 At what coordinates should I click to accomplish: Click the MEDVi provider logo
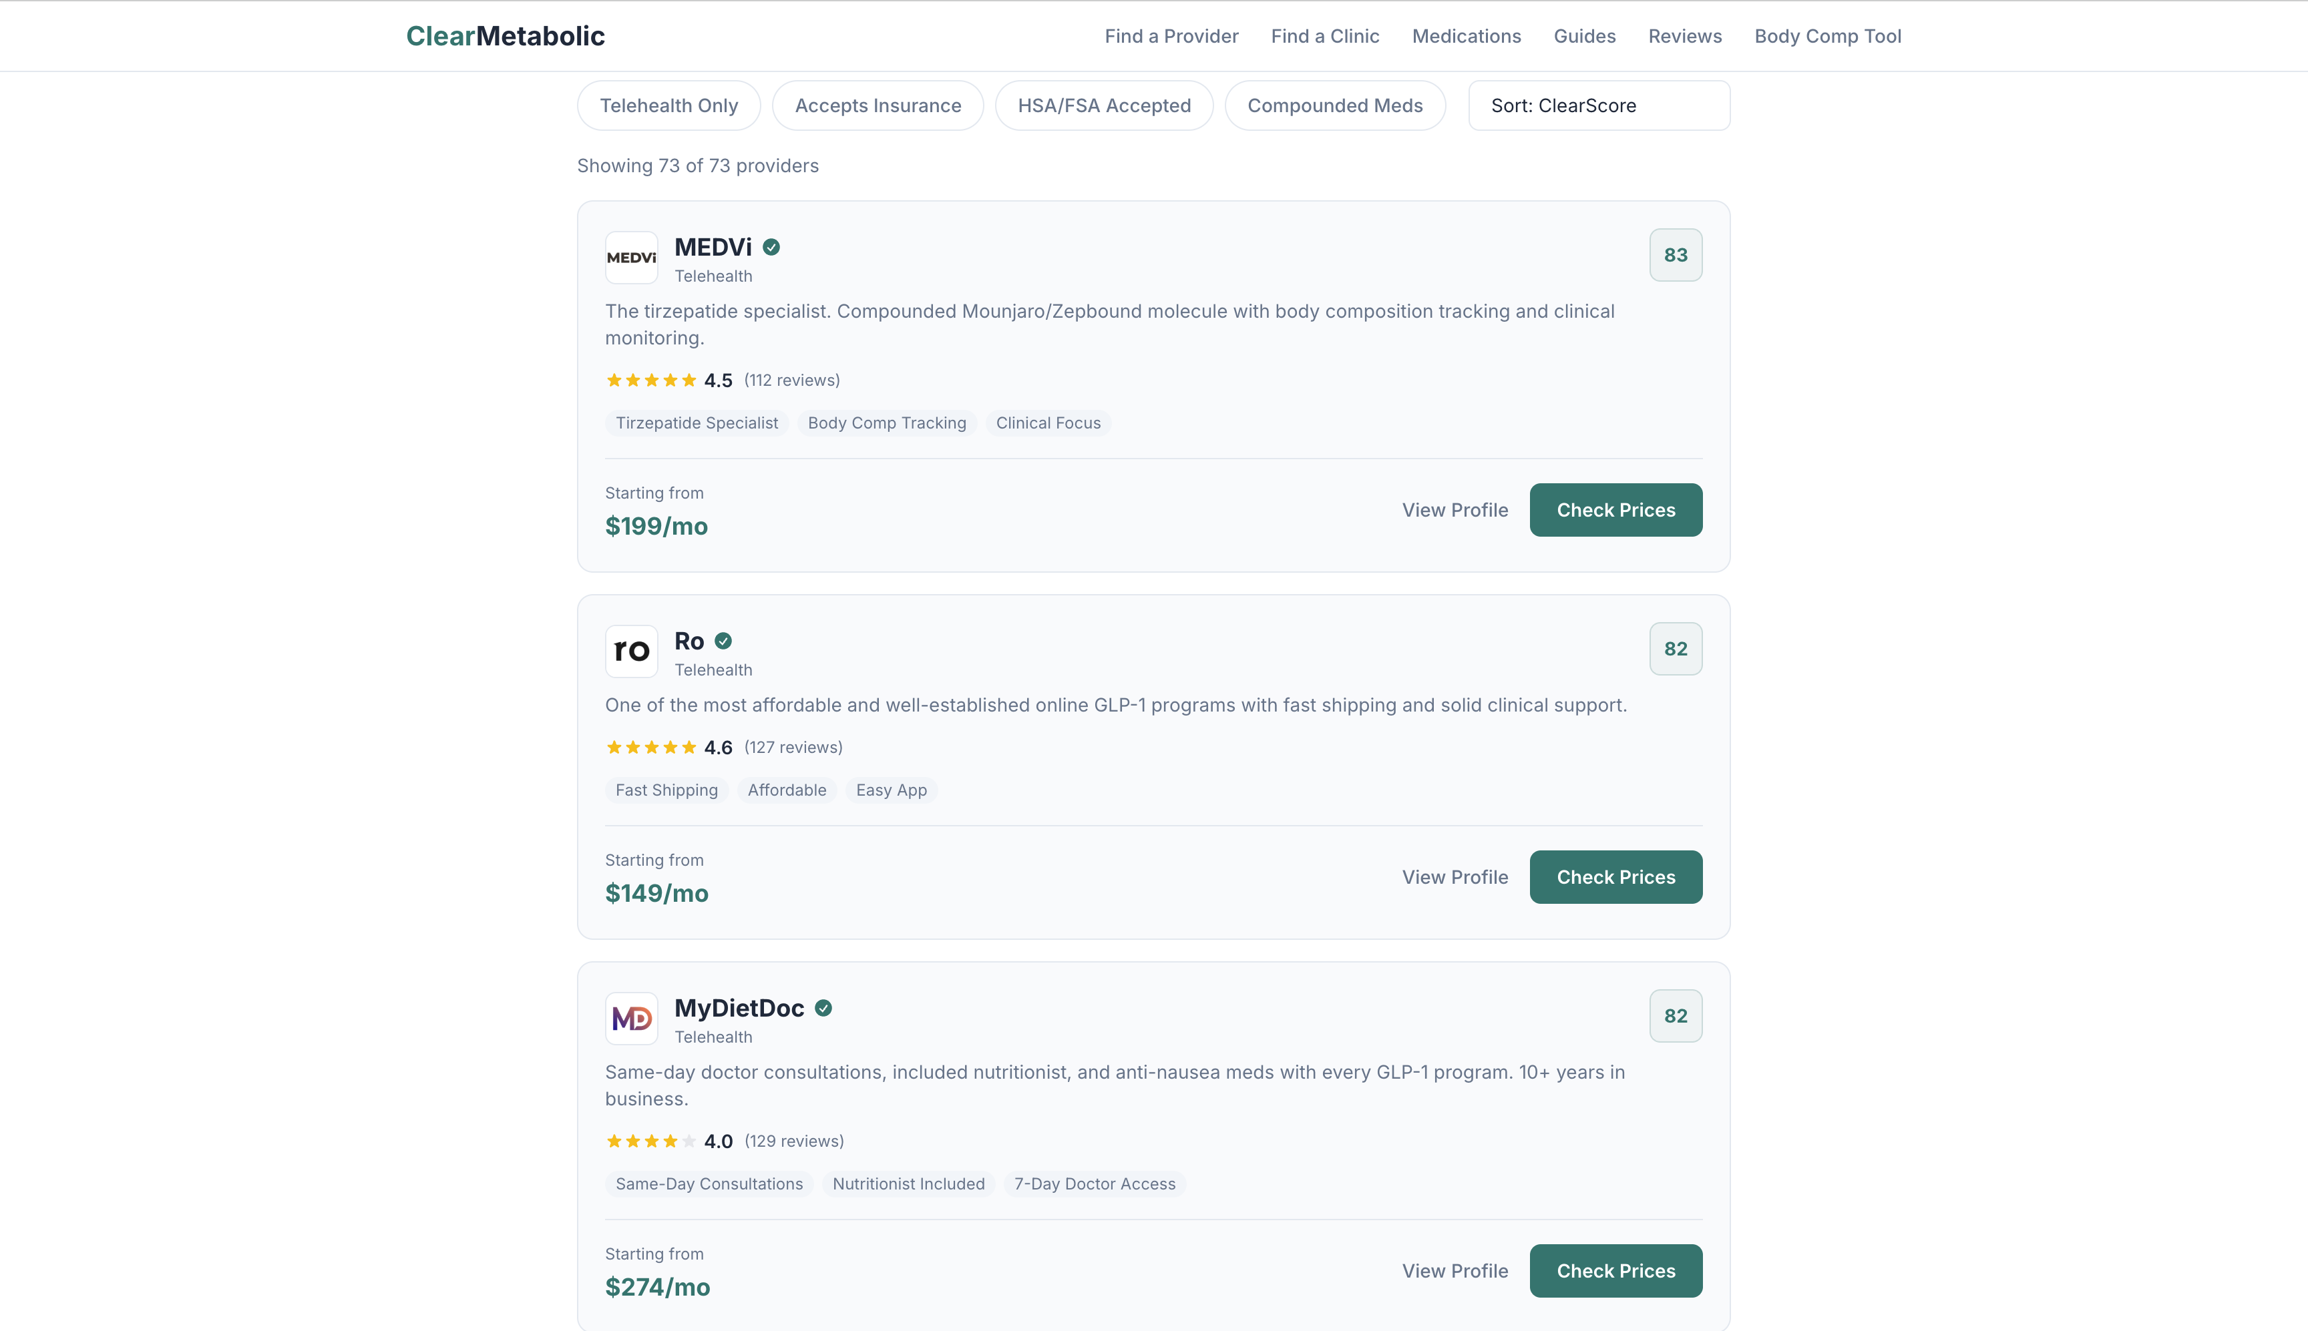coord(631,257)
